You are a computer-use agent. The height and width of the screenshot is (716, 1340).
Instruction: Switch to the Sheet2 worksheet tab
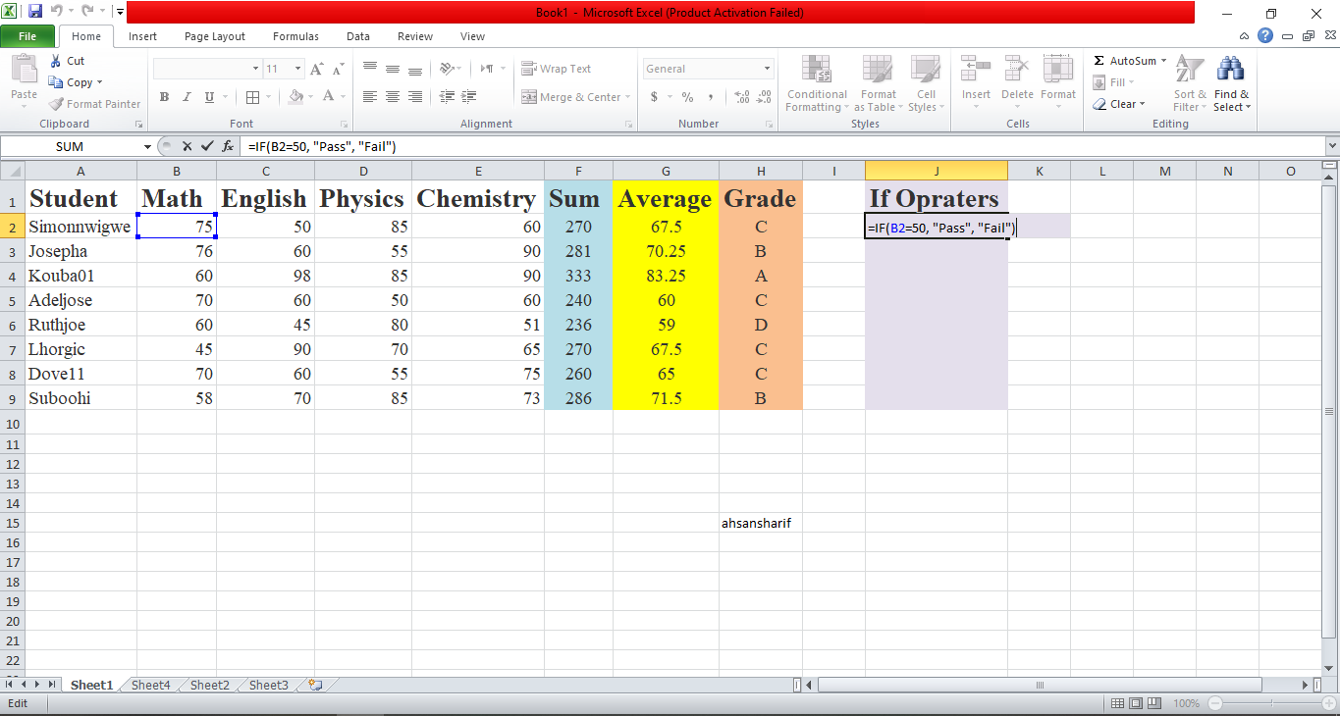(x=210, y=685)
